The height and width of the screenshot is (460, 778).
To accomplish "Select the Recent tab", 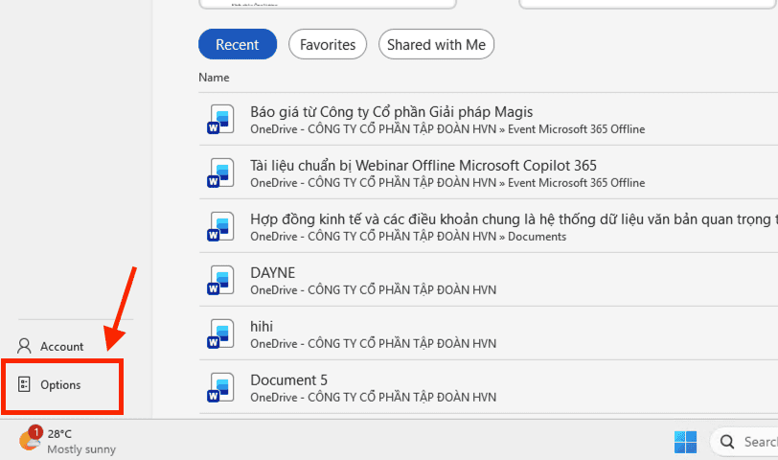I will coord(238,44).
